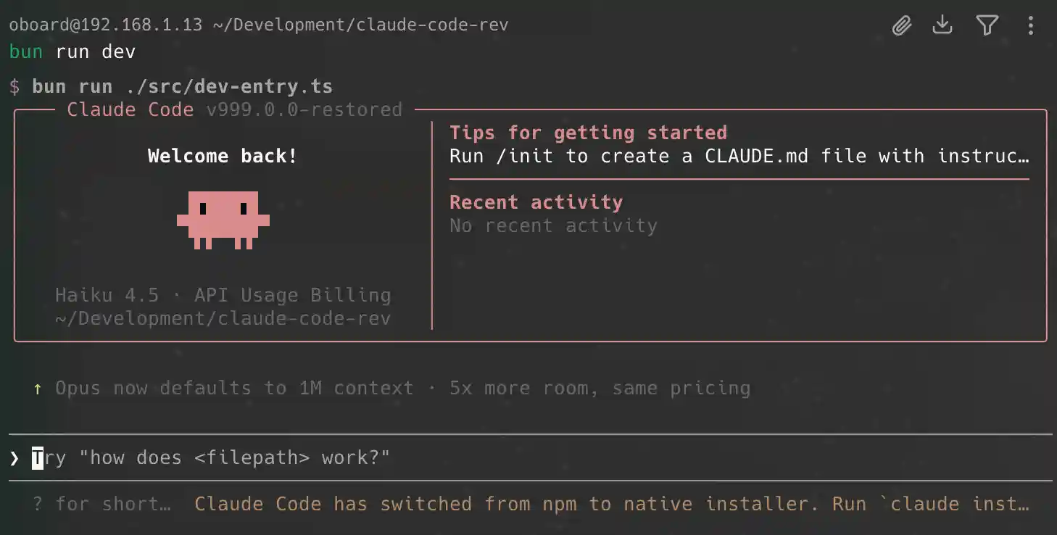Click the "Opus now defaults to 1M context" announcement
Image resolution: width=1057 pixels, height=535 pixels.
click(x=402, y=388)
